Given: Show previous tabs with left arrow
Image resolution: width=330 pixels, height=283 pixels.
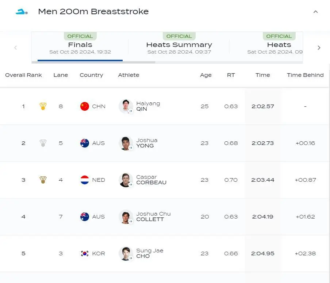Looking at the screenshot, I should (16, 48).
